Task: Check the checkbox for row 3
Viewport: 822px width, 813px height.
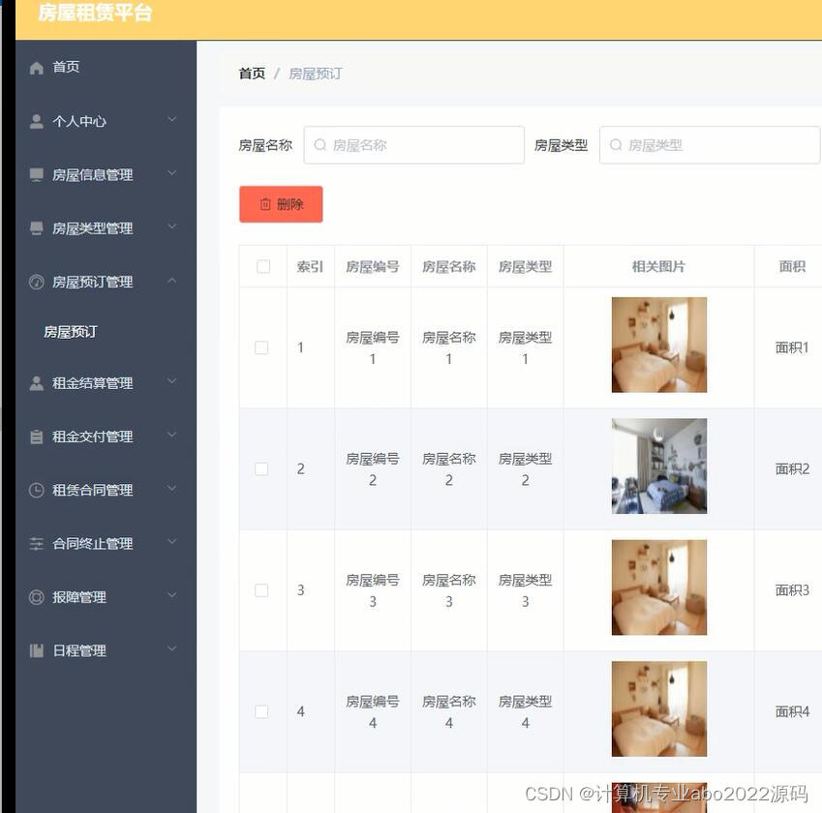Action: (261, 590)
